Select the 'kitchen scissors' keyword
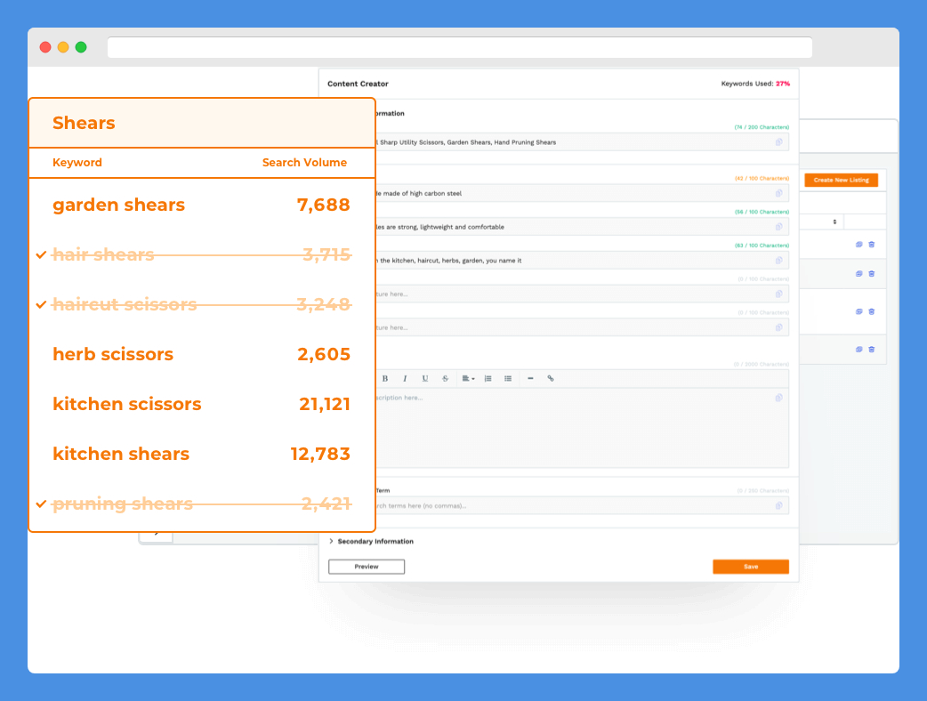This screenshot has width=927, height=701. (127, 404)
